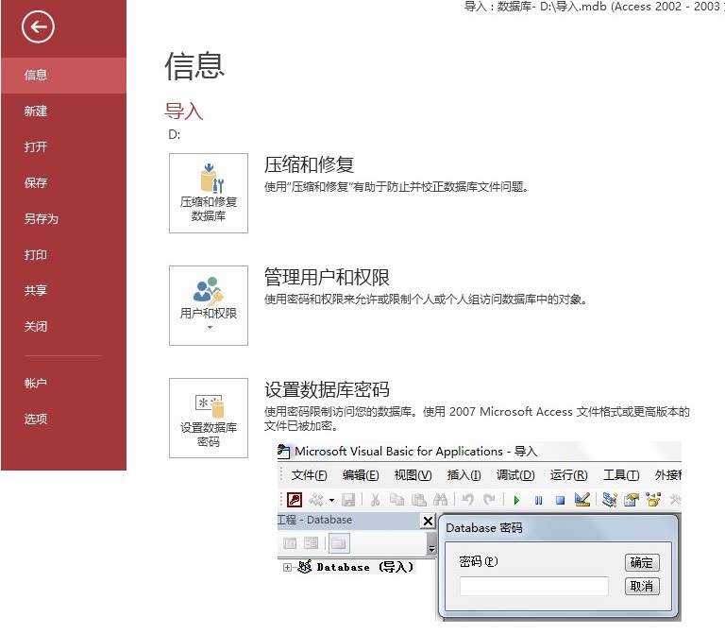Click the 设置数据库密码 button
The height and width of the screenshot is (634, 725).
click(x=209, y=418)
